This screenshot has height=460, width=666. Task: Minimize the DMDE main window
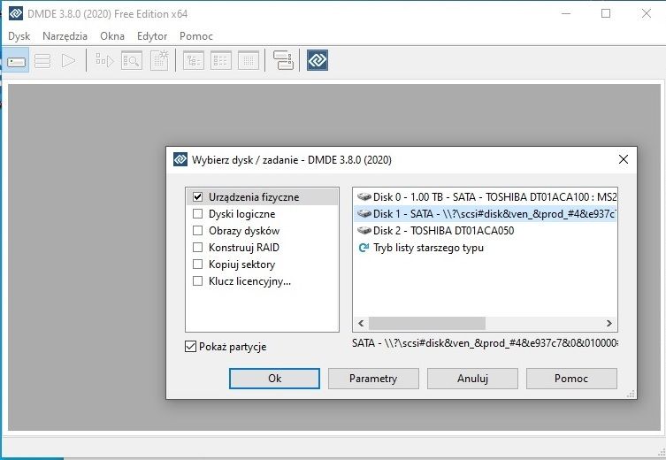coord(566,13)
